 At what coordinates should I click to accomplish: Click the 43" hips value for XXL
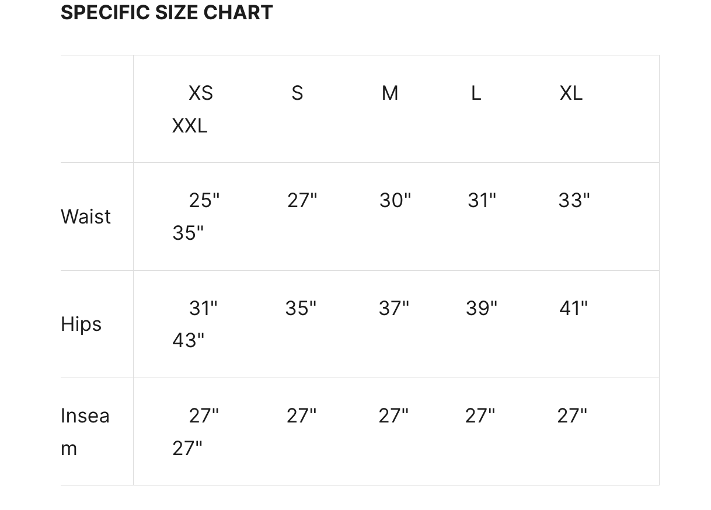coord(188,340)
